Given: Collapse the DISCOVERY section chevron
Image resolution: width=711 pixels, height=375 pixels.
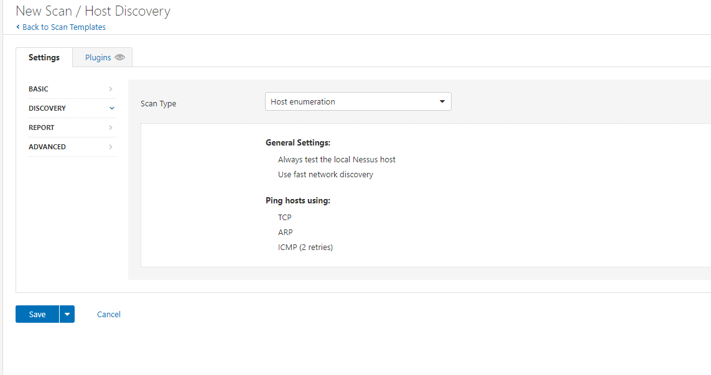Looking at the screenshot, I should (x=112, y=108).
